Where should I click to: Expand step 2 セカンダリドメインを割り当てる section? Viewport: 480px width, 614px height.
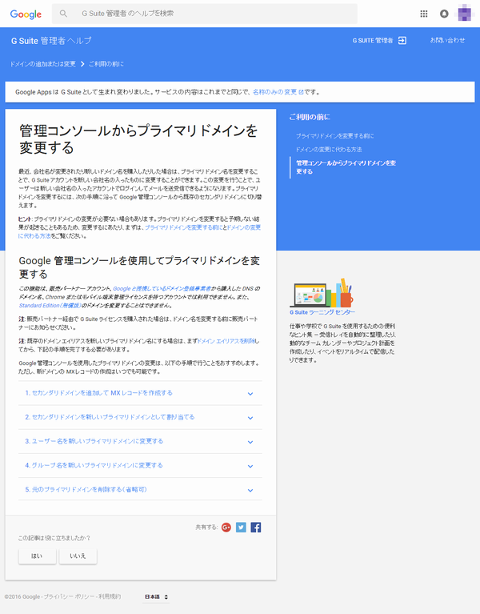click(x=140, y=417)
